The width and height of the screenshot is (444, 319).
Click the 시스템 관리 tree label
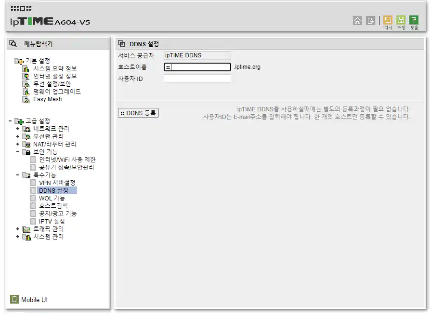click(48, 237)
